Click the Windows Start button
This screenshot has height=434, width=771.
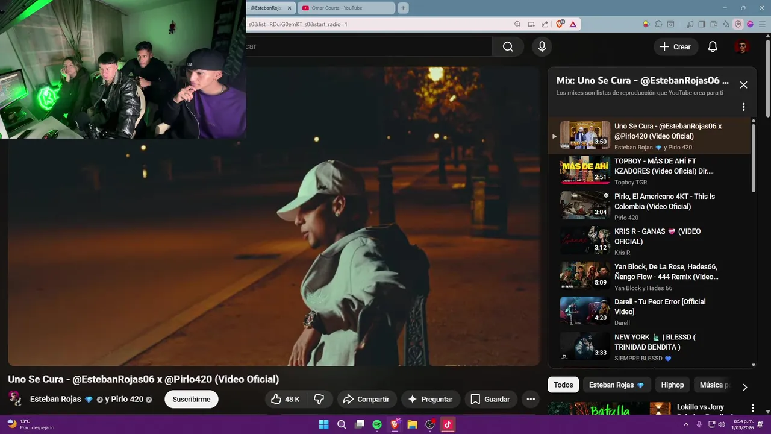324,424
